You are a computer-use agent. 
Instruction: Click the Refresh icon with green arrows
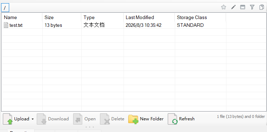click(x=173, y=119)
